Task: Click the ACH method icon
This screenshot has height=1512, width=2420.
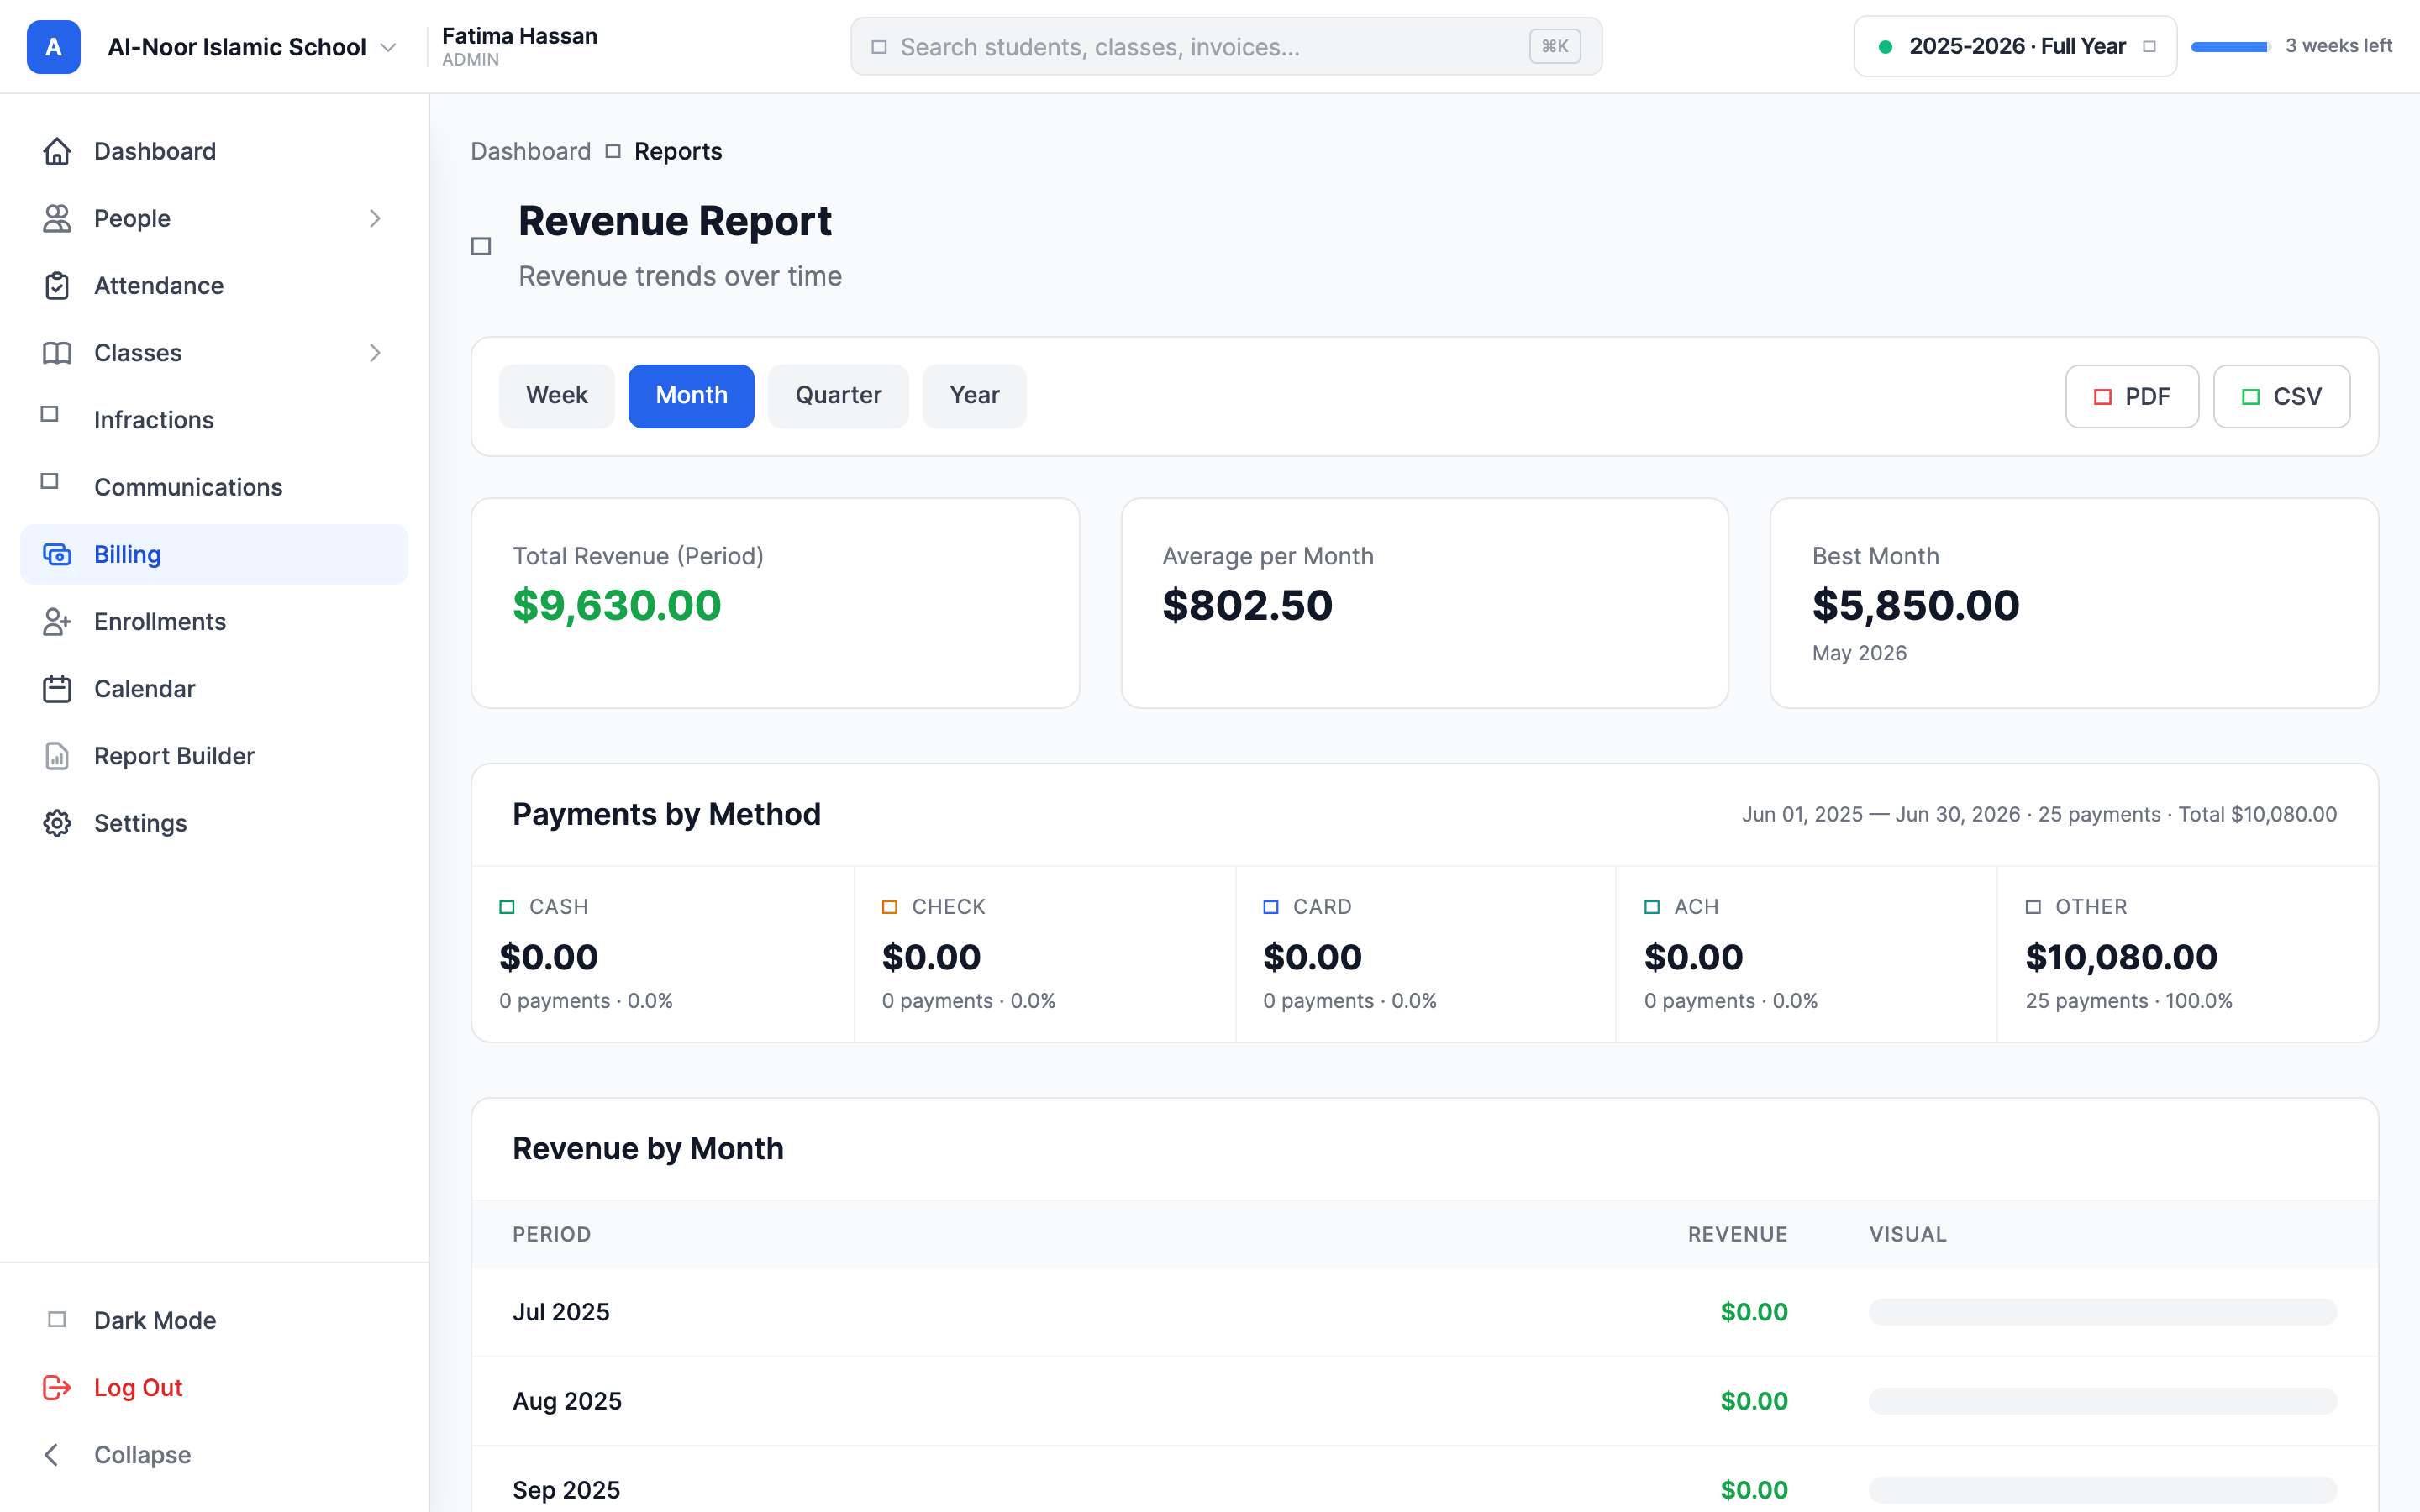Action: point(1652,907)
